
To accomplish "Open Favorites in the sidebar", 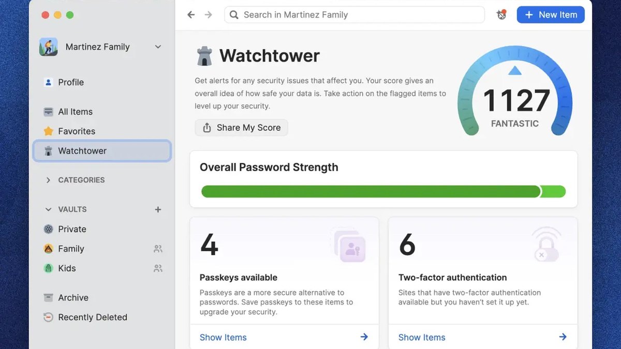I will (x=102, y=131).
